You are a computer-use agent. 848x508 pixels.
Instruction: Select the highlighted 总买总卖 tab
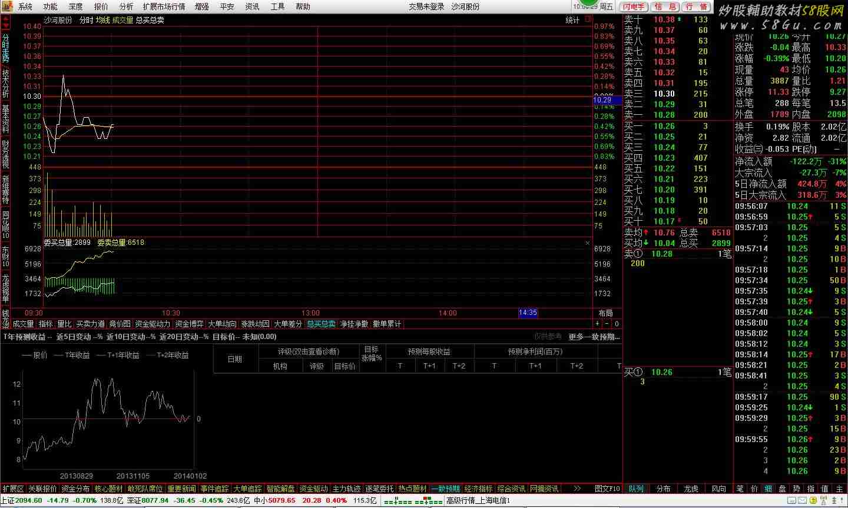(x=321, y=324)
